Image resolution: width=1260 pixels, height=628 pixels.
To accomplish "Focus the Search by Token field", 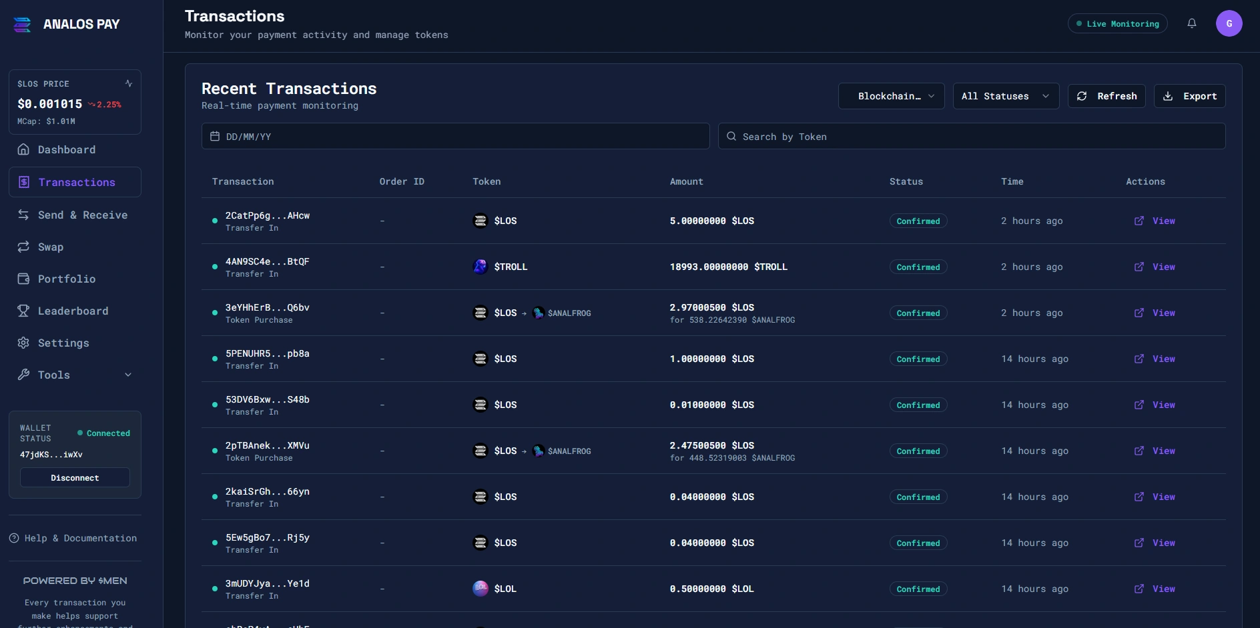I will tap(972, 136).
